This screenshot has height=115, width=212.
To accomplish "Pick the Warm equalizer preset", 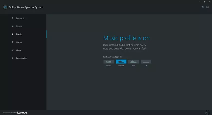I will pyautogui.click(x=133, y=61).
